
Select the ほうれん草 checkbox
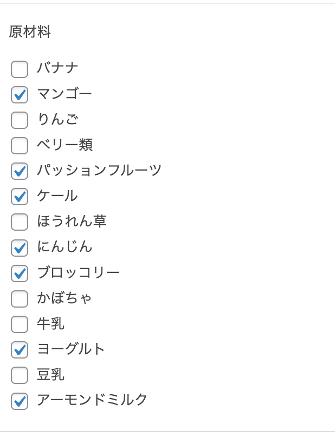coord(20,222)
